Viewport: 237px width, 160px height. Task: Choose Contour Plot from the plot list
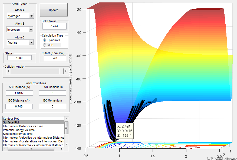tap(11, 119)
